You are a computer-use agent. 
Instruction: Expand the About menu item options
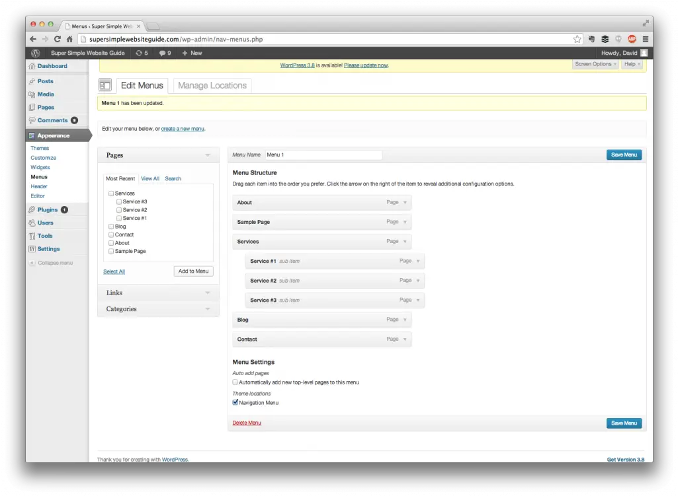pos(405,203)
